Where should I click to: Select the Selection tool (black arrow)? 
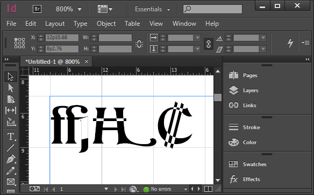pyautogui.click(x=11, y=77)
